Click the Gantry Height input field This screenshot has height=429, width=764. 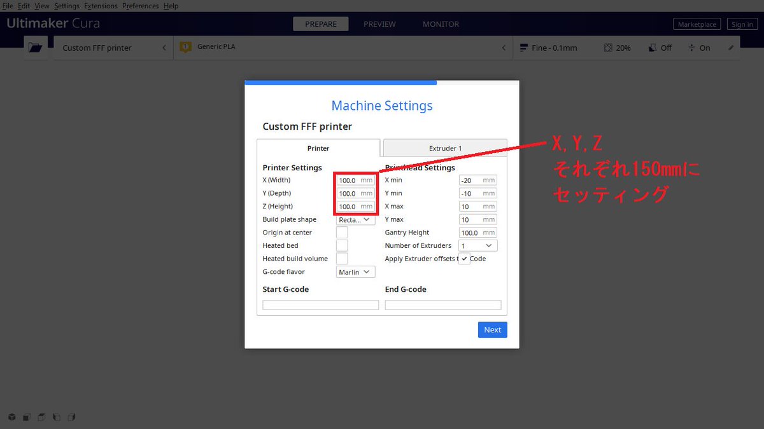[478, 233]
